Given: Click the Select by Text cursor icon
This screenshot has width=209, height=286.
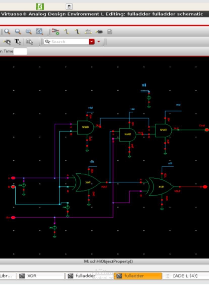Looking at the screenshot, I should (x=17, y=42).
